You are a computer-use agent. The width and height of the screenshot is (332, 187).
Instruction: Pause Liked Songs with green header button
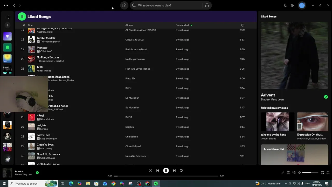22,16
